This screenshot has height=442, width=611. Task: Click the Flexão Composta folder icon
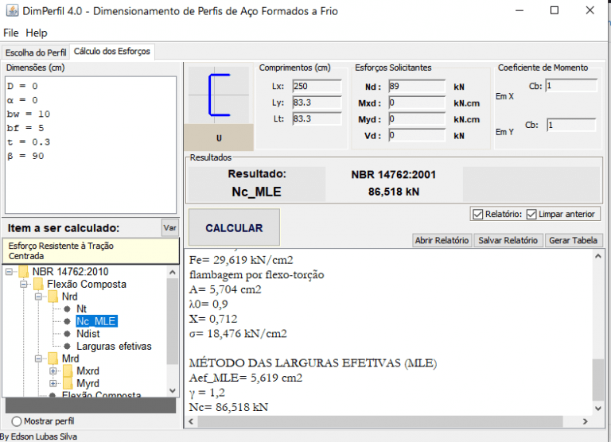pyautogui.click(x=38, y=284)
